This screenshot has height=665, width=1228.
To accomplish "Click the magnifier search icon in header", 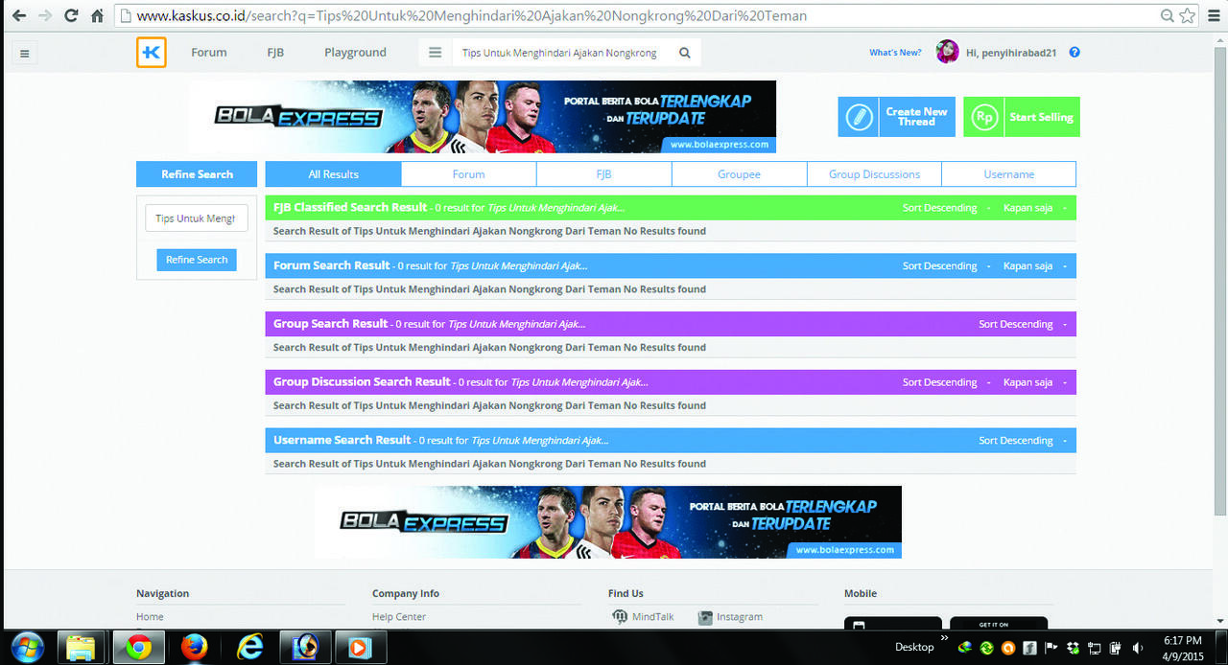I will [x=685, y=53].
